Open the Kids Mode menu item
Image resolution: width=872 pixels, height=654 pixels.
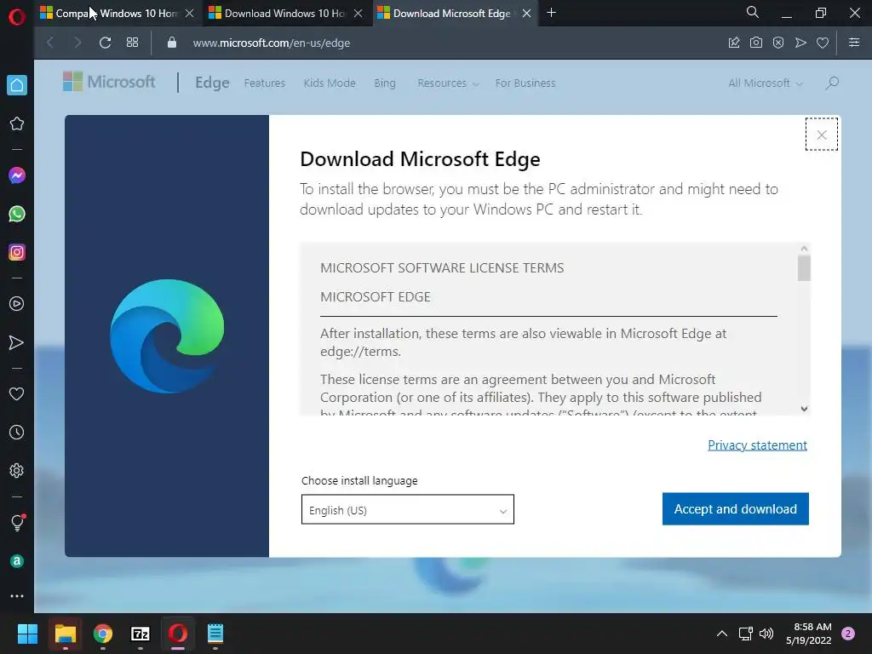pyautogui.click(x=330, y=83)
